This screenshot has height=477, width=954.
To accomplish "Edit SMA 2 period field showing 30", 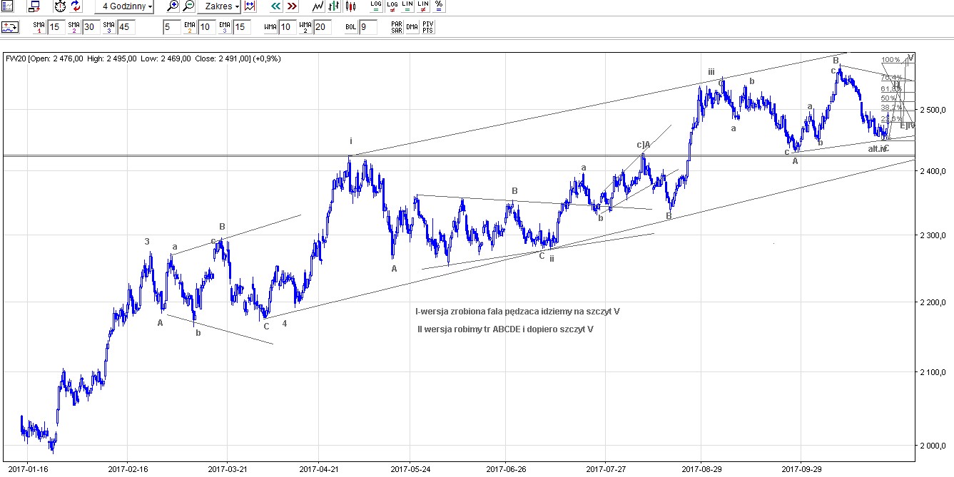I will (x=91, y=27).
